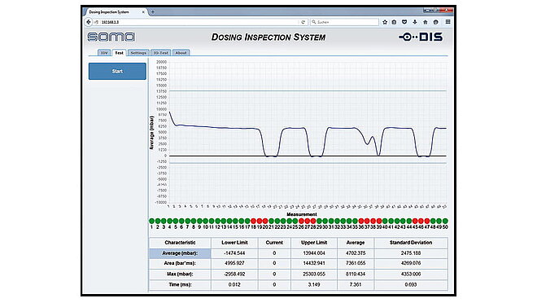The image size is (537, 303).
Task: Click the average value 4702.375
Action: [x=356, y=253]
